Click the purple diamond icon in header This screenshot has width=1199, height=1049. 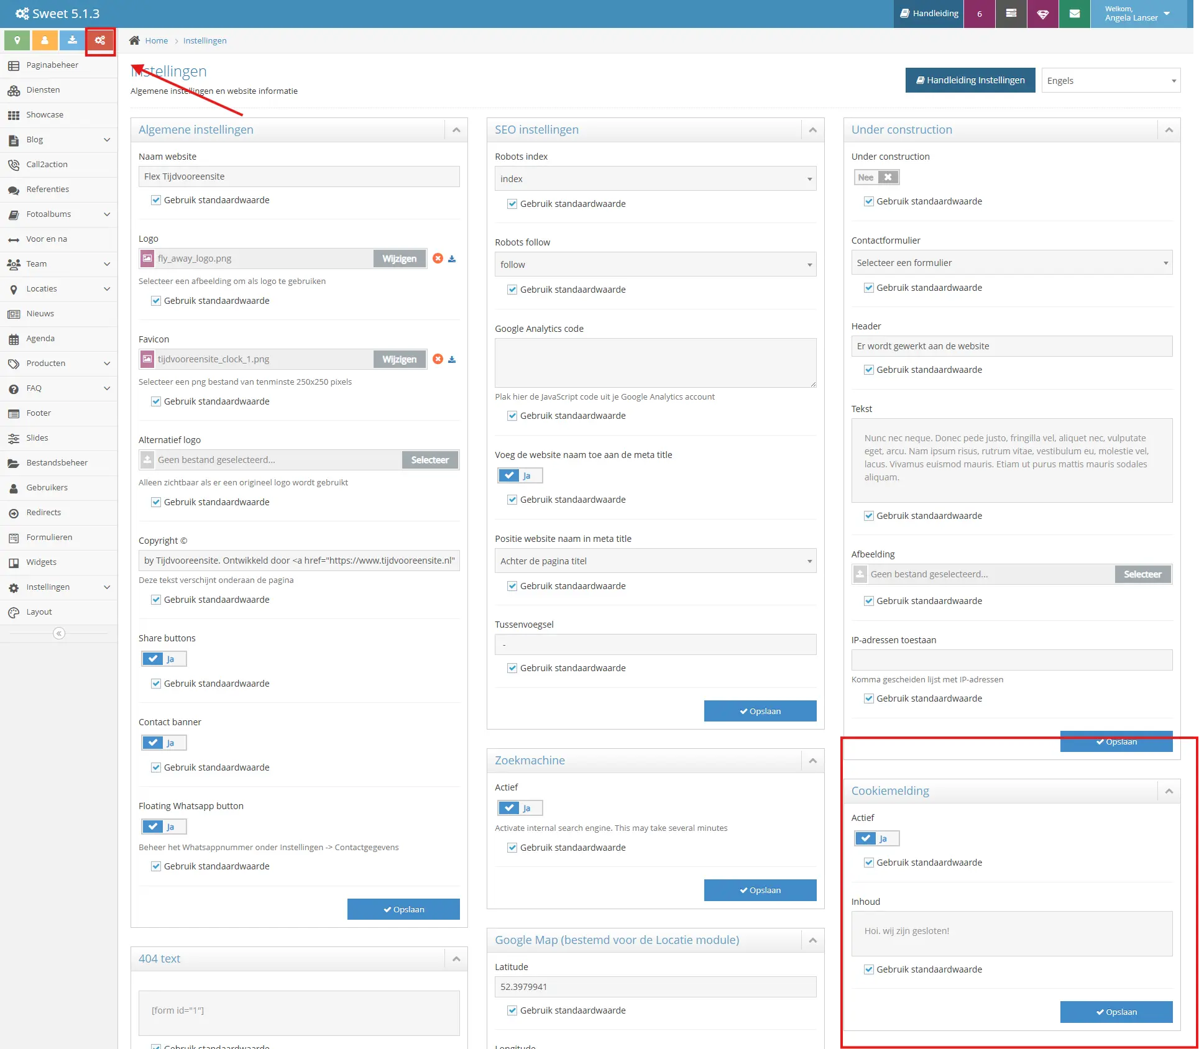[1043, 14]
